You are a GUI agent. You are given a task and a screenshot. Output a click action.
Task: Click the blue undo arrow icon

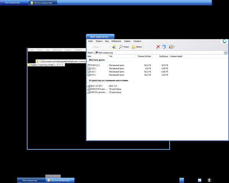tap(164, 47)
